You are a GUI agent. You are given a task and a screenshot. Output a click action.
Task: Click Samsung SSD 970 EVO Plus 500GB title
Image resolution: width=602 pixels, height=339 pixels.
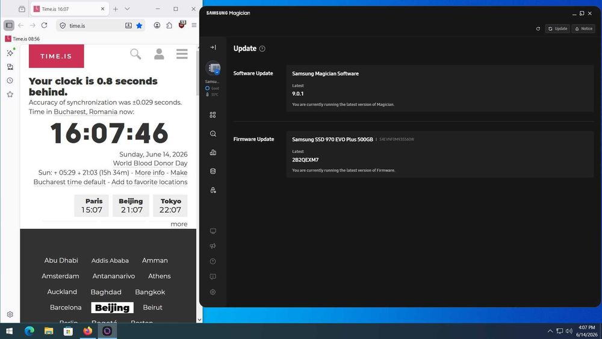(332, 139)
